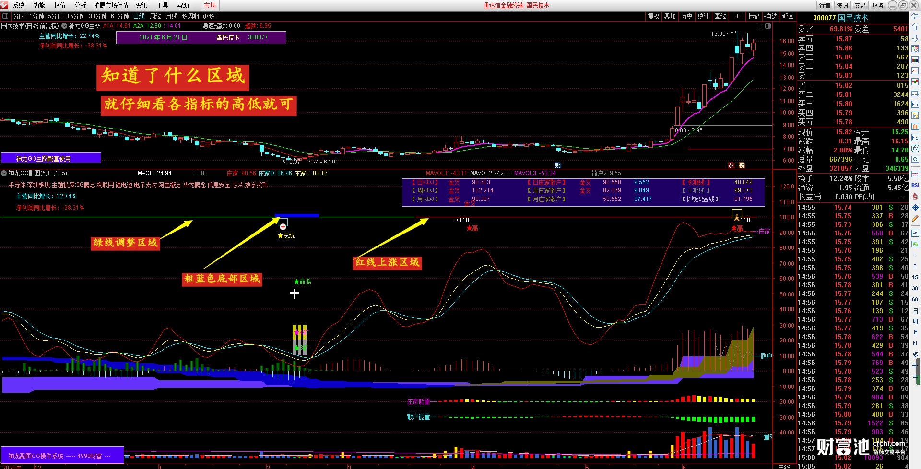Click the 资讯 button at top right
921x469 pixels.
pos(843,5)
